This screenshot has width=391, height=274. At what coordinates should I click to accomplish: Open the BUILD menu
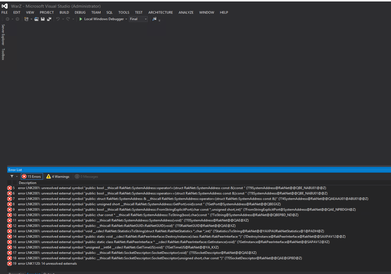point(64,13)
